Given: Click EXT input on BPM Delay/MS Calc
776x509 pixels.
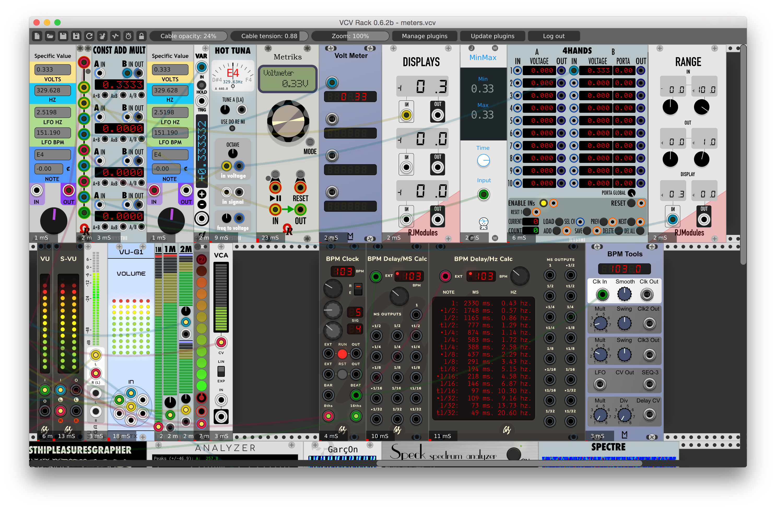Looking at the screenshot, I should pyautogui.click(x=376, y=276).
